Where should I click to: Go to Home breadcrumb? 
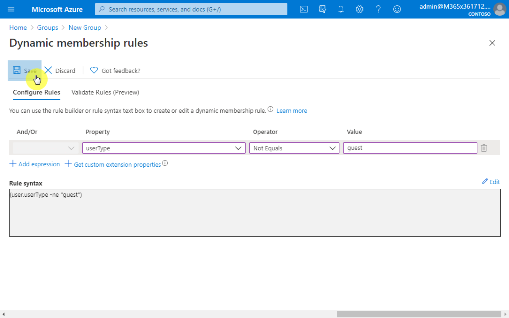[18, 28]
